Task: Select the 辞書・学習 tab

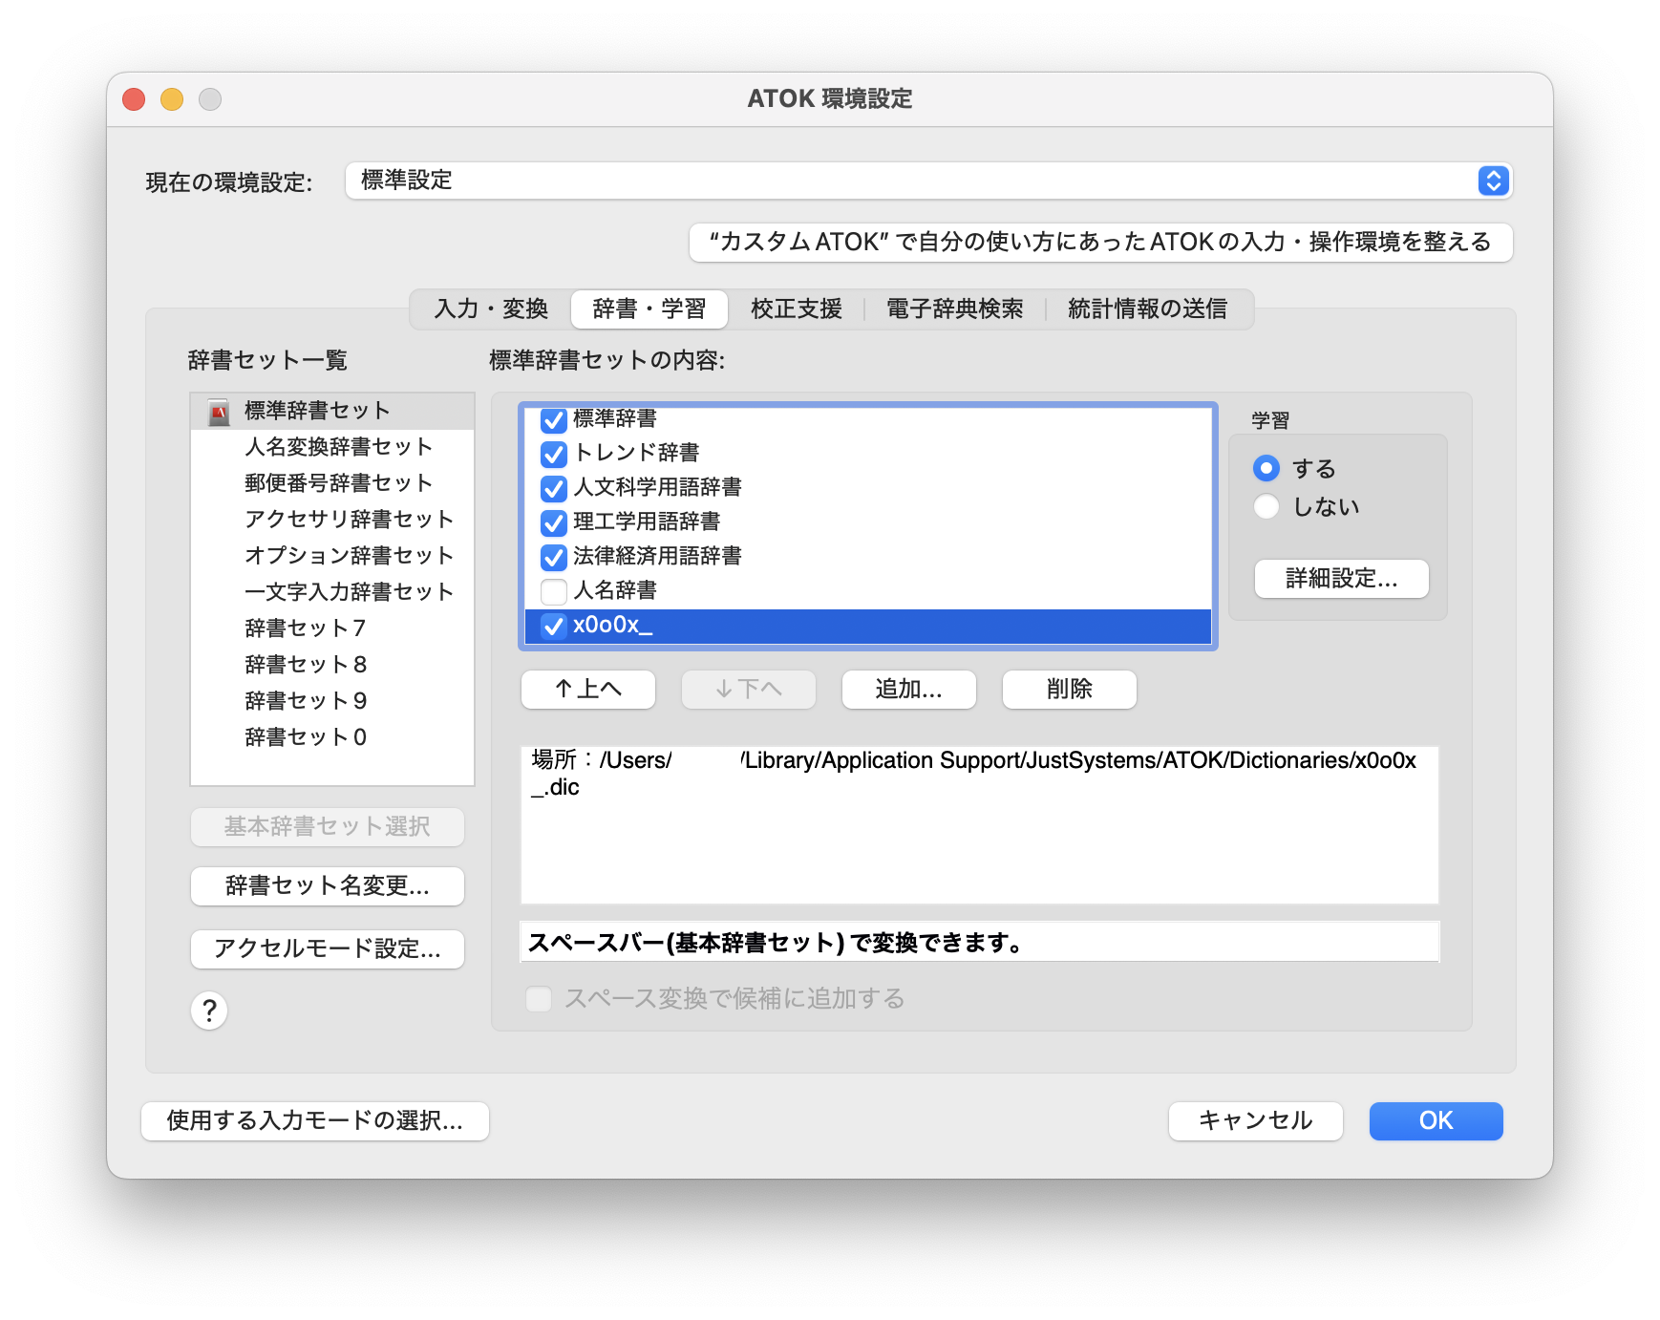Action: (649, 309)
